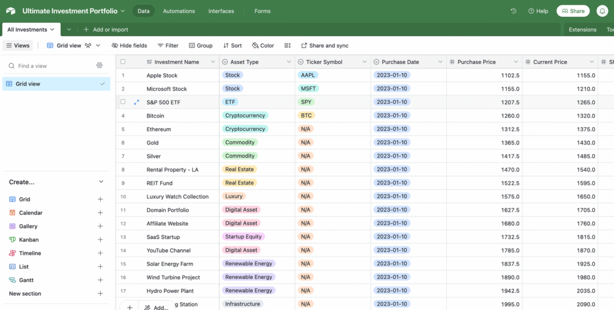This screenshot has height=310, width=614.
Task: Click the add record plus button at bottom
Action: click(130, 307)
